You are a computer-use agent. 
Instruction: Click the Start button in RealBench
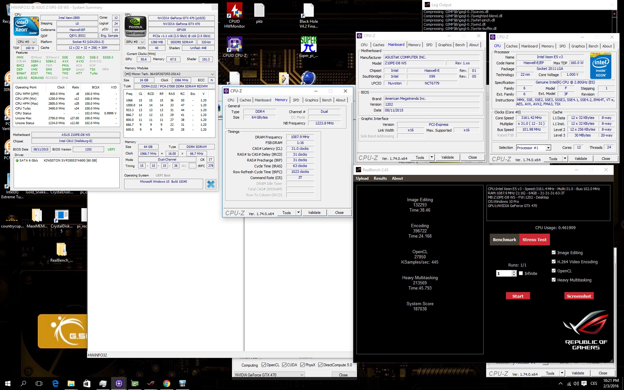(x=518, y=296)
